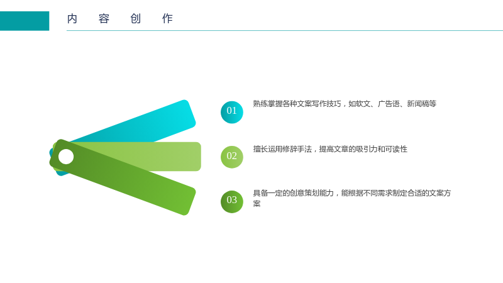Select the light green 02 circle
The height and width of the screenshot is (283, 503).
(x=231, y=157)
